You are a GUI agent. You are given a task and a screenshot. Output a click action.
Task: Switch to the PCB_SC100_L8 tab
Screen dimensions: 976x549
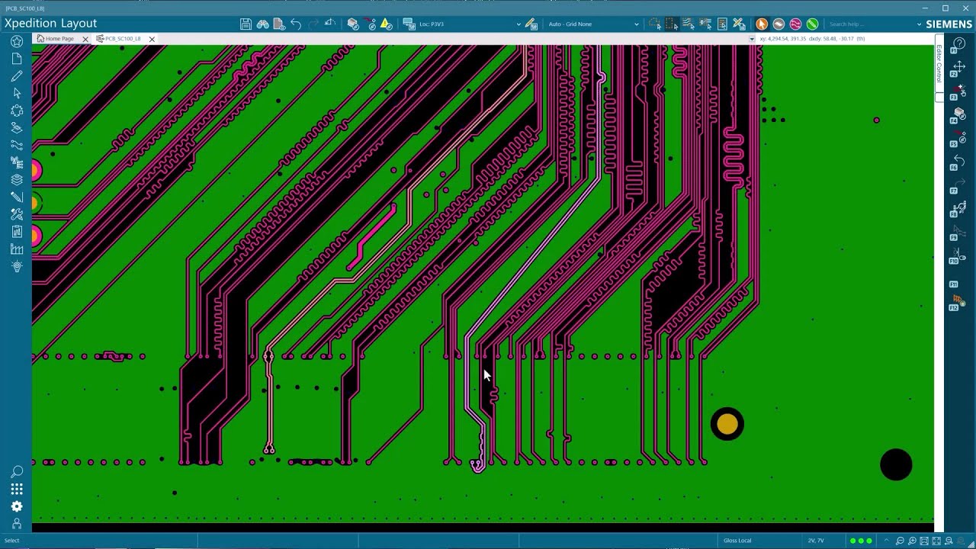coord(123,39)
